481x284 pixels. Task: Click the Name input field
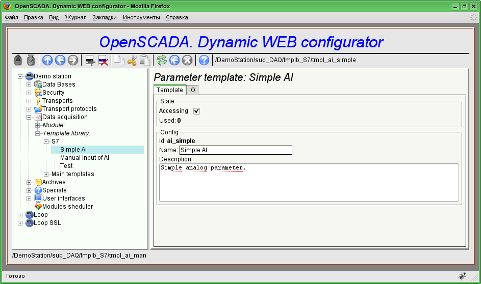coord(236,150)
